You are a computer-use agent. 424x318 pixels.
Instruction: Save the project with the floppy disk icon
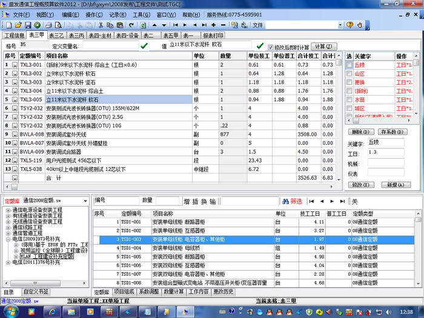coord(28,25)
